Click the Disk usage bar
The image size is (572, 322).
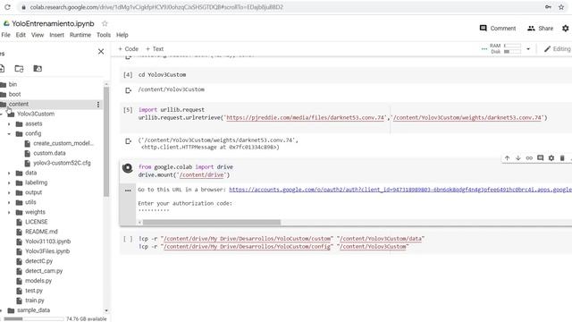[x=512, y=52]
